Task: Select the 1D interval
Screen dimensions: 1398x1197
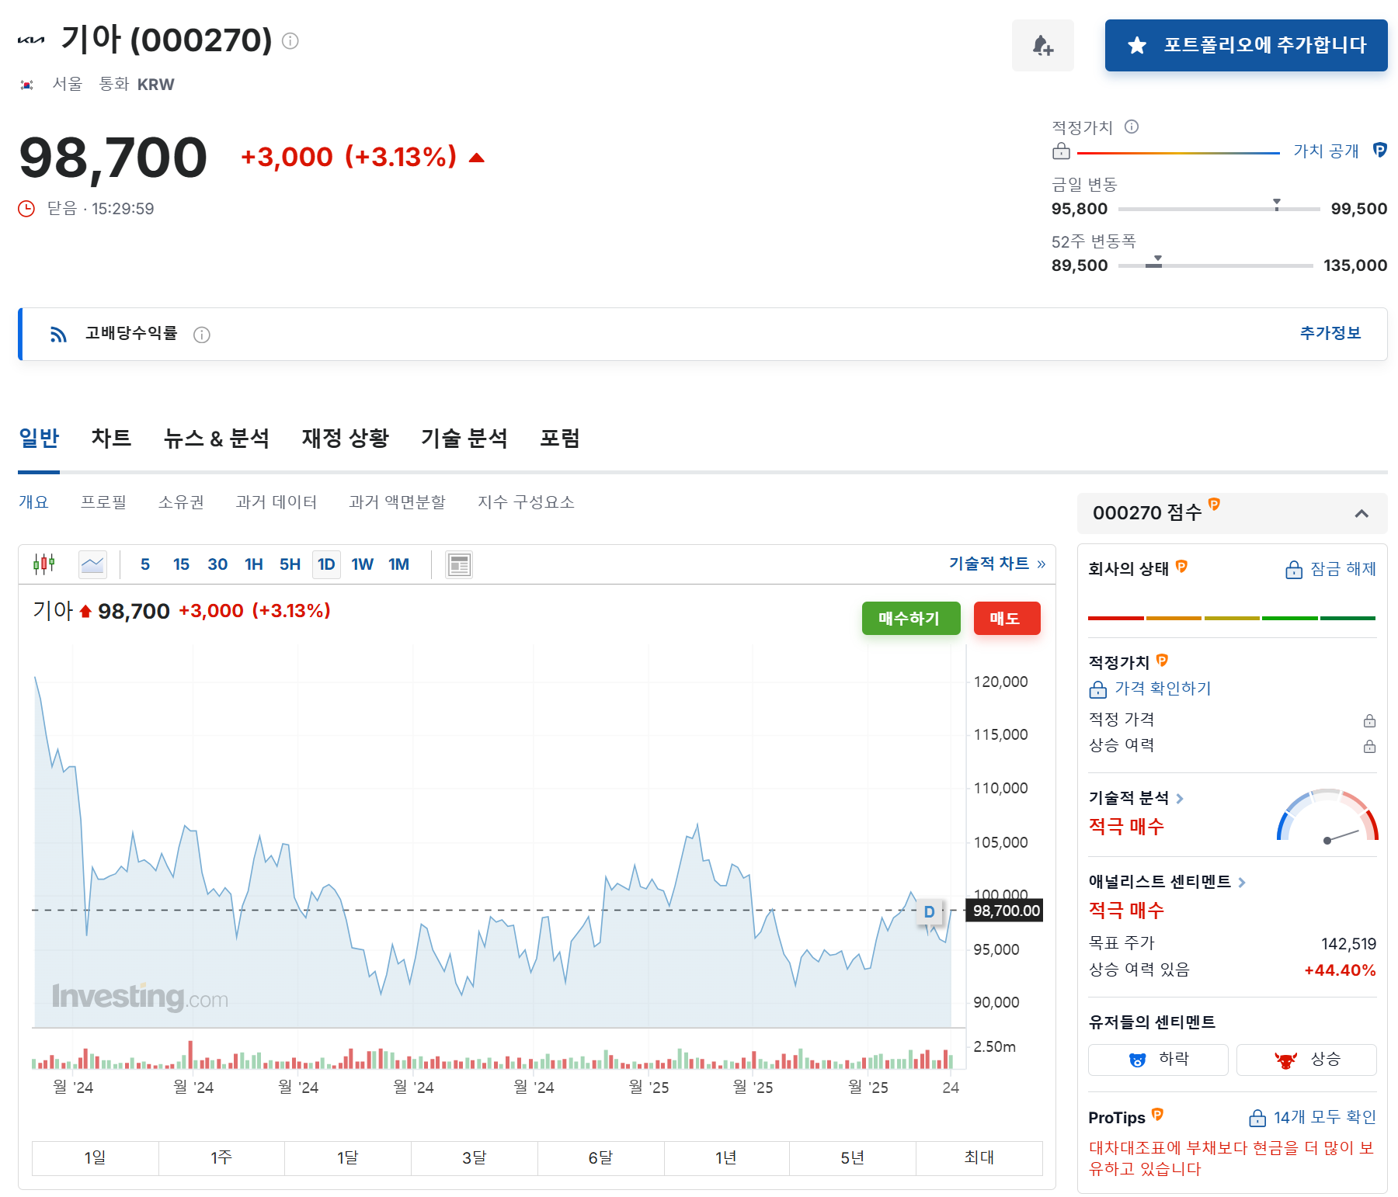Action: (326, 564)
